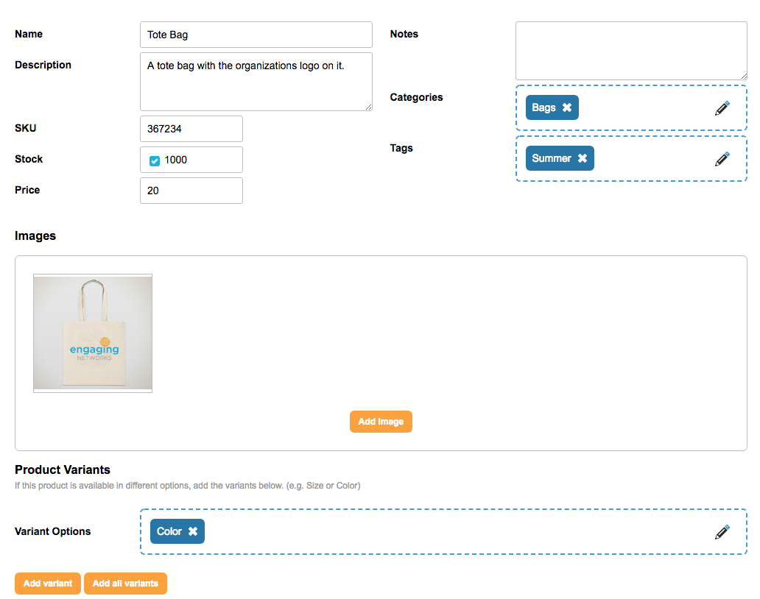Image resolution: width=760 pixels, height=599 pixels.
Task: Click the stock quantity value 1000
Action: pyautogui.click(x=176, y=160)
